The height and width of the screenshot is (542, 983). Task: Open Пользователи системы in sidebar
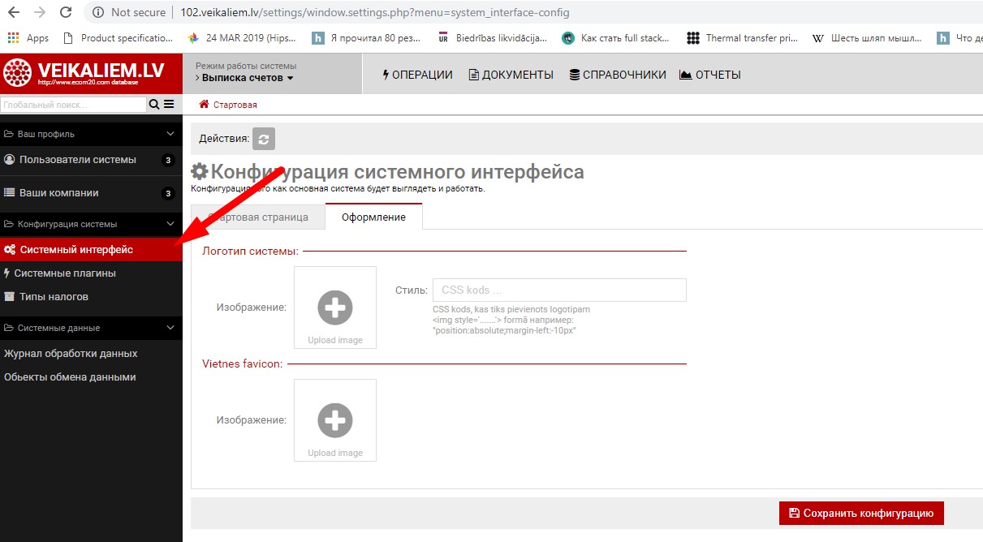[x=78, y=160]
